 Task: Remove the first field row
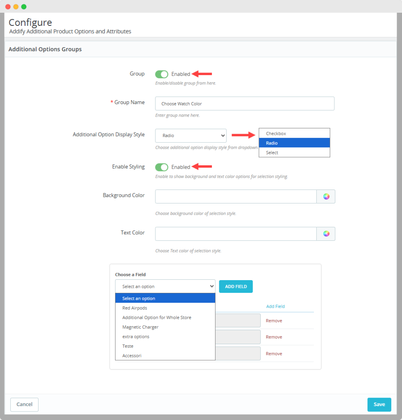click(274, 321)
